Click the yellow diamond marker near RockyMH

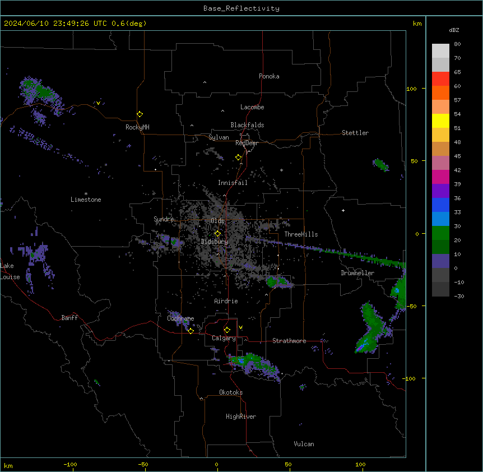tap(140, 114)
